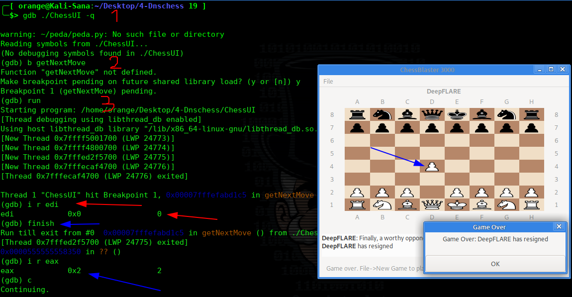Click the 'ChessBlaster 3000' title bar text
The height and width of the screenshot is (297, 572).
[x=427, y=70]
